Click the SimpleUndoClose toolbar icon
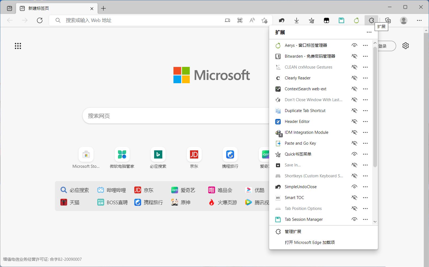Screen dimensions: 429x267 [x=282, y=20]
